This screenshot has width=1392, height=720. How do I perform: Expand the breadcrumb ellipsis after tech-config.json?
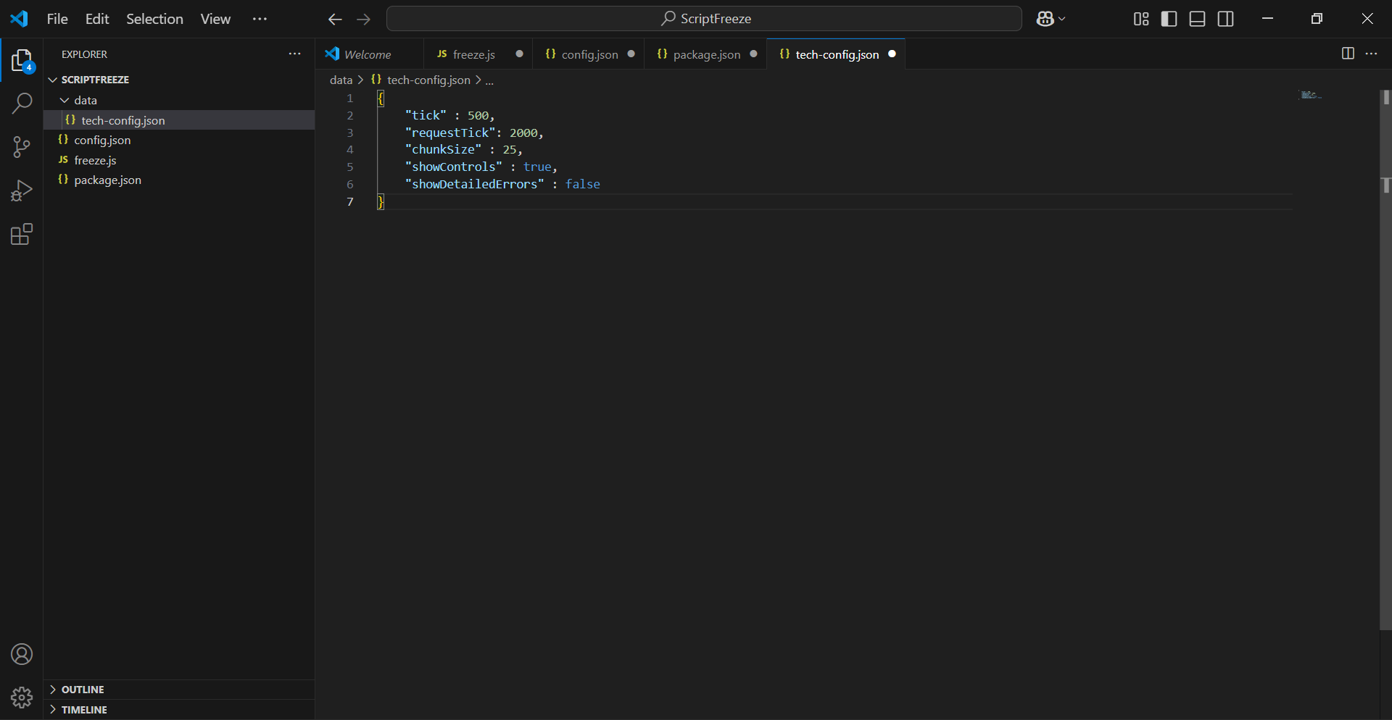pyautogui.click(x=489, y=80)
